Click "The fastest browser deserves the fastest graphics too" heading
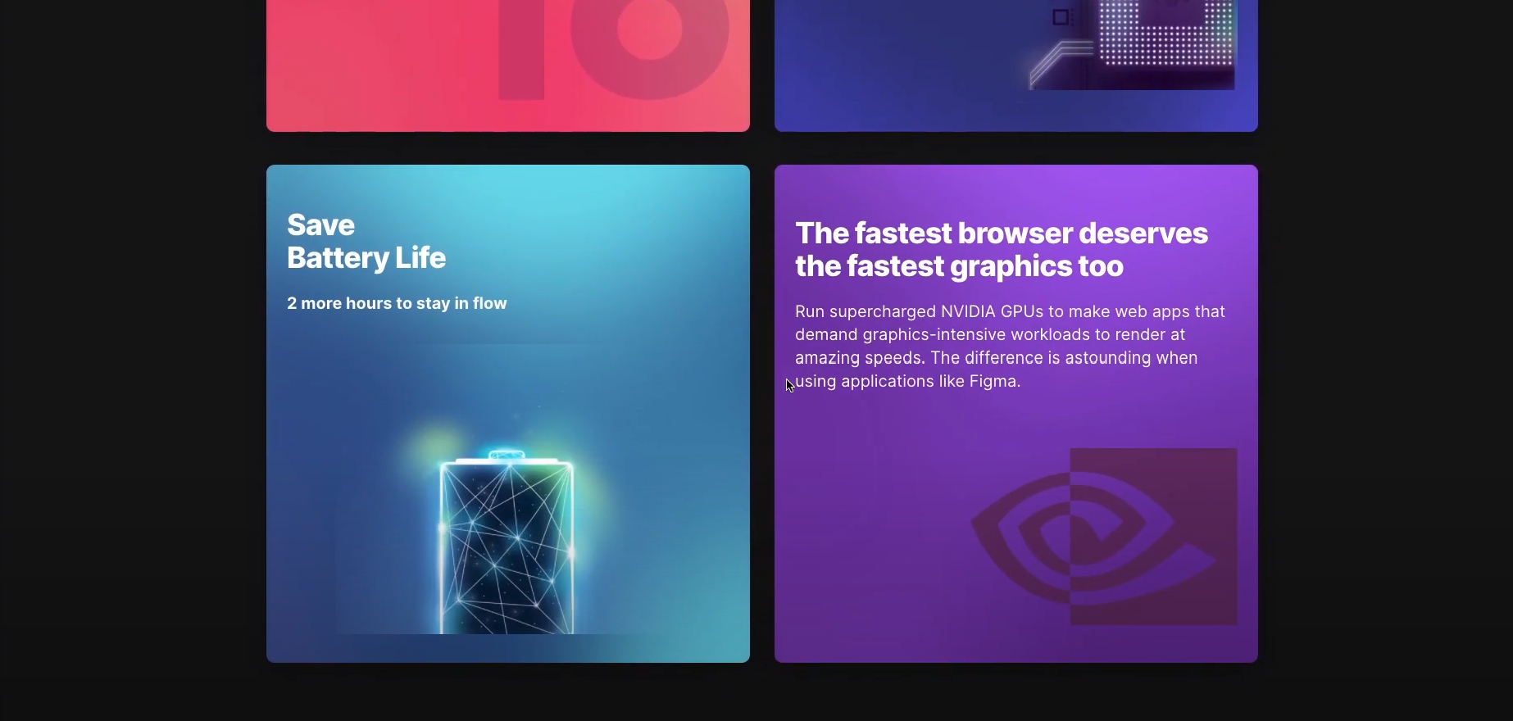1513x721 pixels. 1002,250
